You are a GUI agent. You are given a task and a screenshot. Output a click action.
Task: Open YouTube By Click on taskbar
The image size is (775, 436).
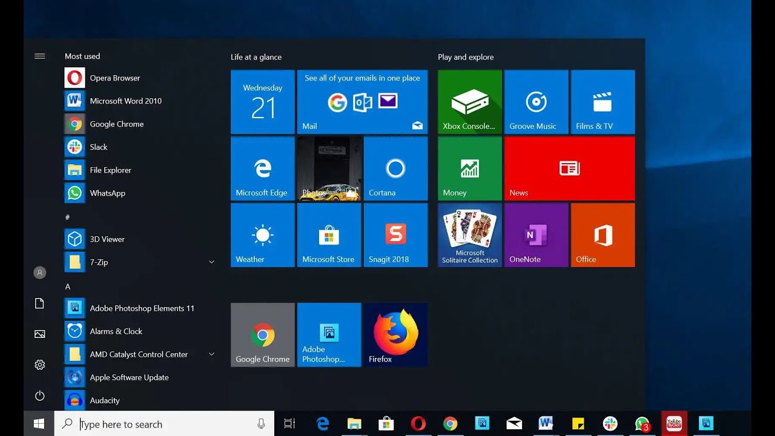(x=673, y=424)
